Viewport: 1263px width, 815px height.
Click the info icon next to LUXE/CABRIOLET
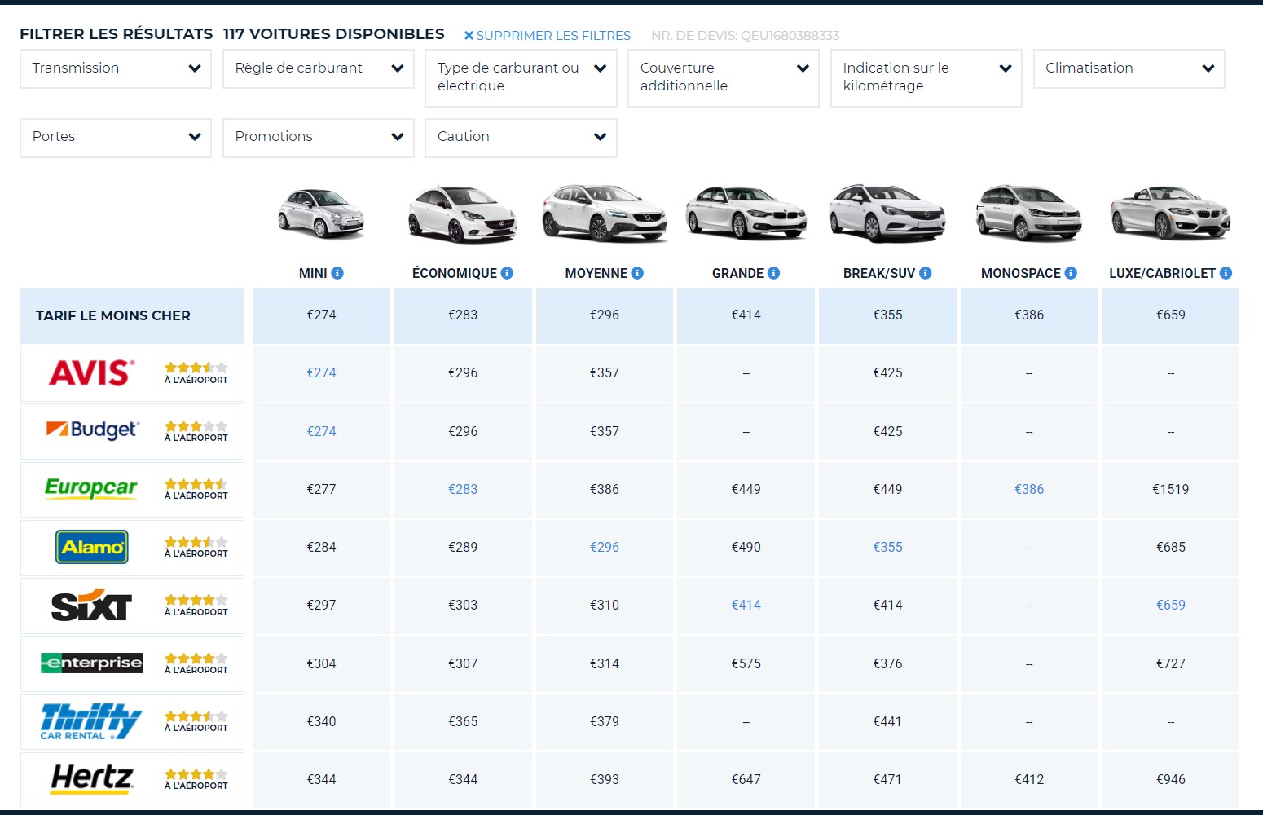(x=1226, y=273)
